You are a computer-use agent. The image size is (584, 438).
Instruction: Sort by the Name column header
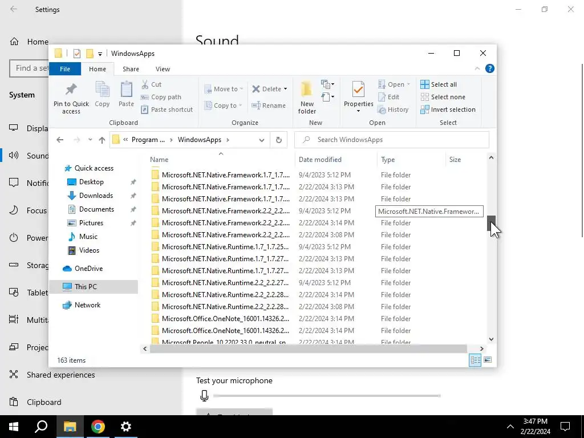click(159, 160)
